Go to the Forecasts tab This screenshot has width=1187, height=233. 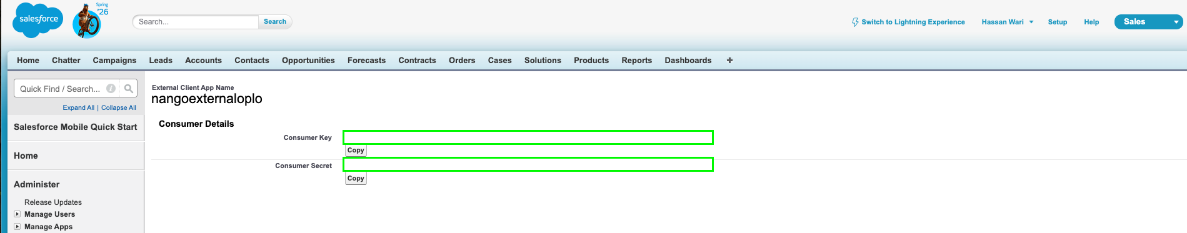coord(366,60)
